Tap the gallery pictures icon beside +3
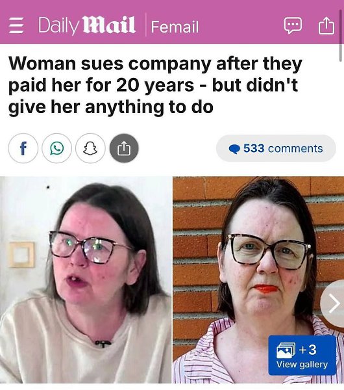This screenshot has width=344, height=390. (286, 350)
